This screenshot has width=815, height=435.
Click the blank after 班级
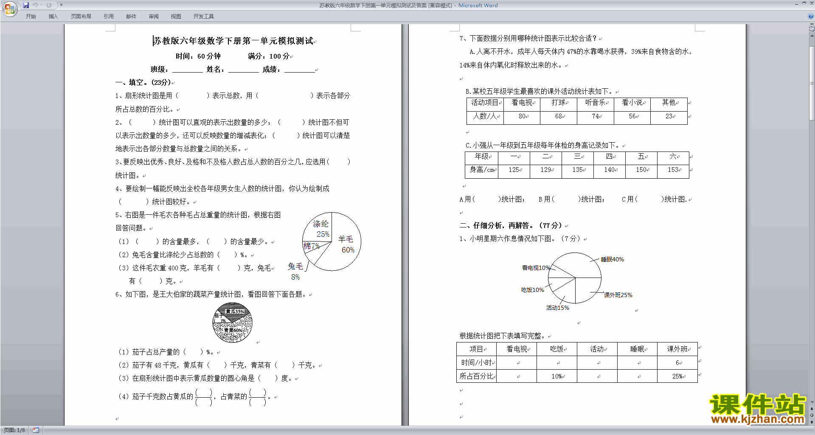[187, 70]
